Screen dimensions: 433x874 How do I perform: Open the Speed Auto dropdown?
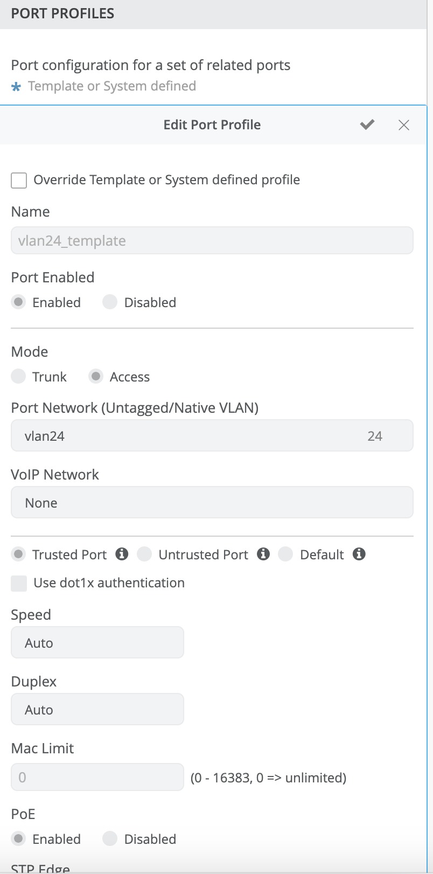pos(97,643)
